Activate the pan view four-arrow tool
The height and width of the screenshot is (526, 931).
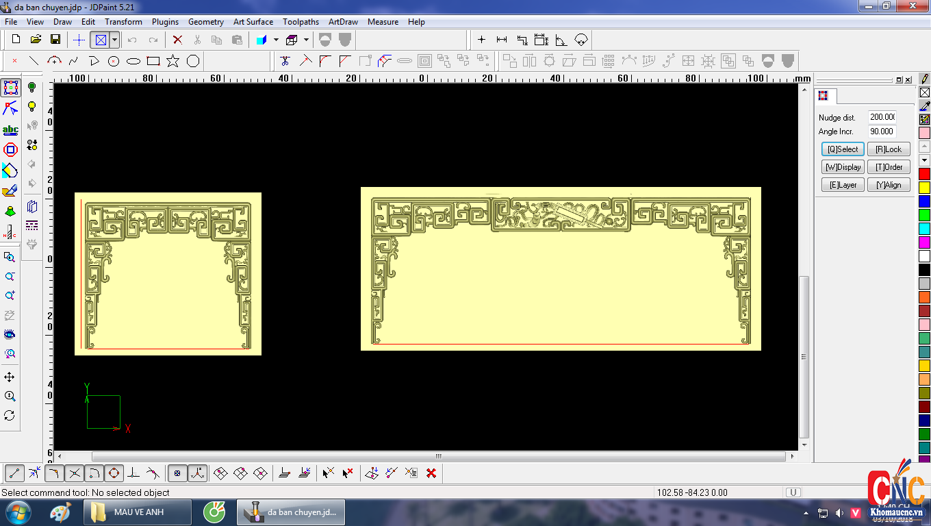[x=10, y=377]
